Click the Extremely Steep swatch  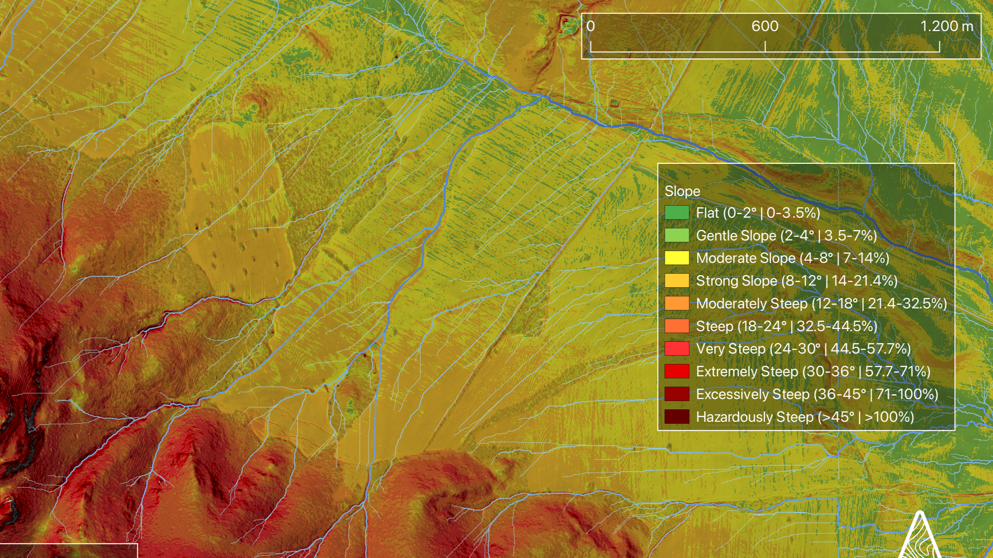pos(677,372)
